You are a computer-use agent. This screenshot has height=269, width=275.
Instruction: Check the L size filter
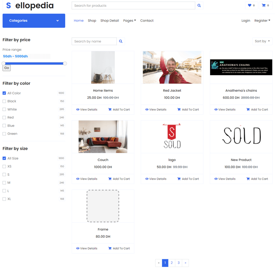pos(4,191)
